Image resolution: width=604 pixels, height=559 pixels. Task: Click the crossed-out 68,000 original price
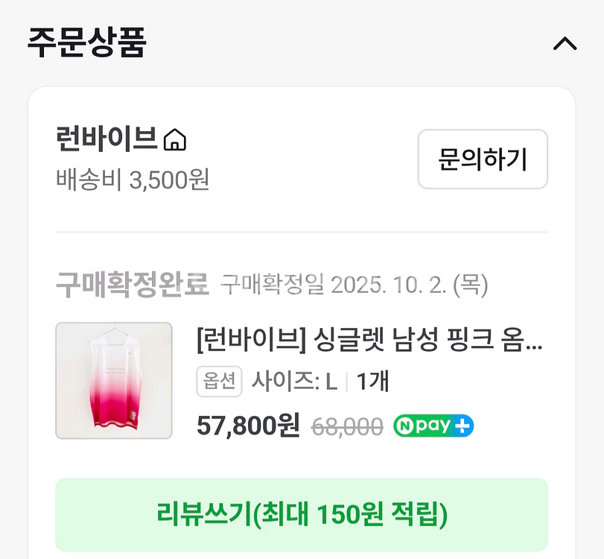[x=346, y=426]
